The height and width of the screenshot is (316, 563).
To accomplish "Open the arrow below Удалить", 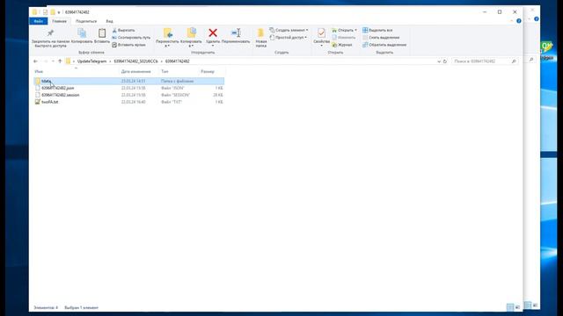I will (x=213, y=47).
